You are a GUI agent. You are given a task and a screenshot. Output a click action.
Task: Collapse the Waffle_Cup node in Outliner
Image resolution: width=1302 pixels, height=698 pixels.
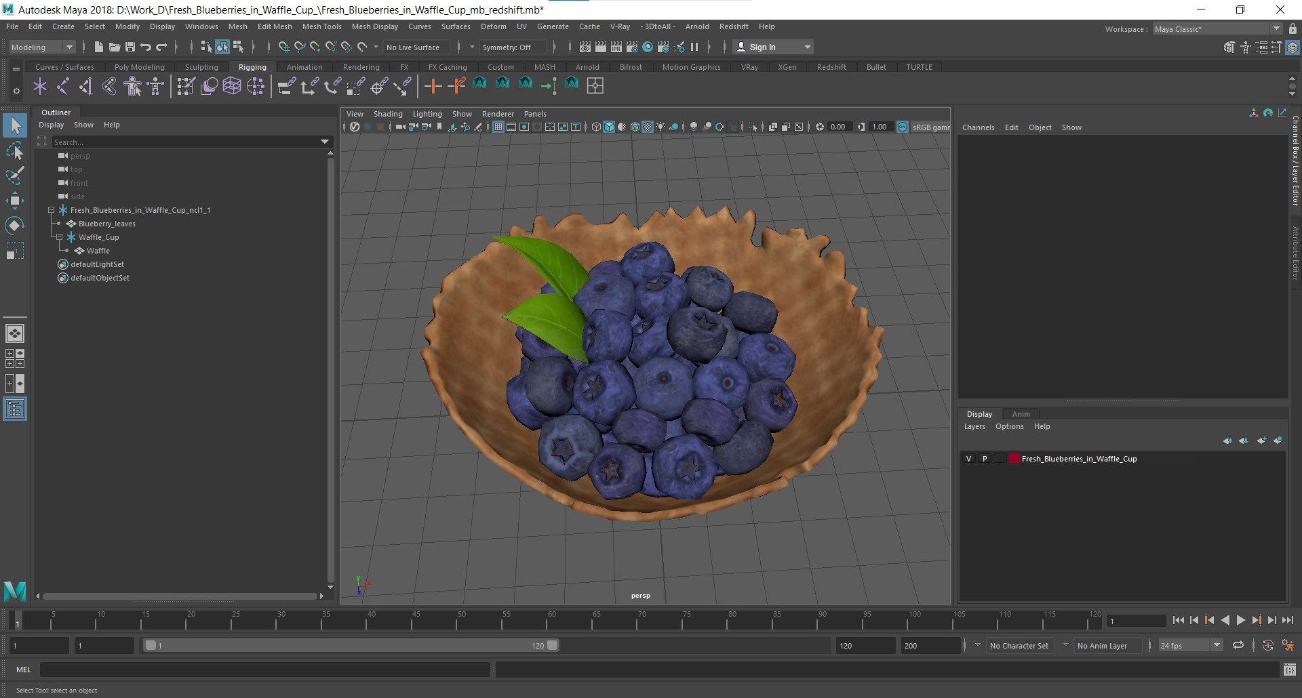tap(59, 237)
